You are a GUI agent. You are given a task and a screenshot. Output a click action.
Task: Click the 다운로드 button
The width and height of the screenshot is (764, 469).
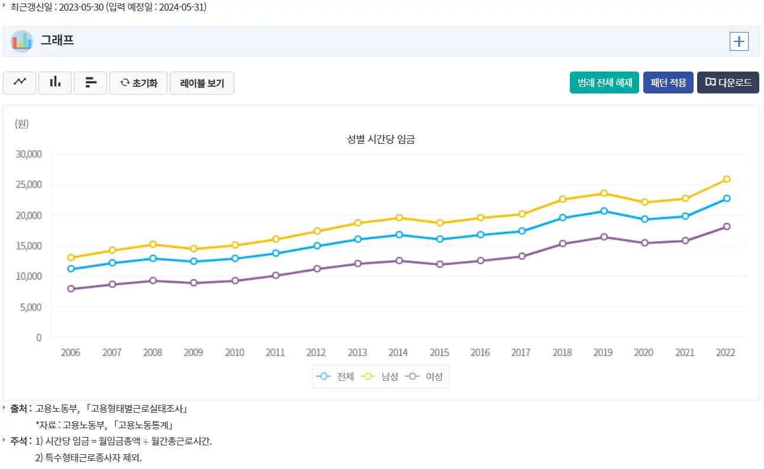[x=728, y=83]
